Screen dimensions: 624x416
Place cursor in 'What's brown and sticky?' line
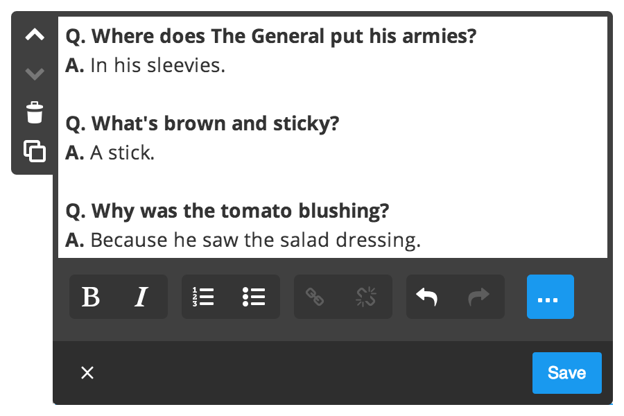click(x=216, y=124)
